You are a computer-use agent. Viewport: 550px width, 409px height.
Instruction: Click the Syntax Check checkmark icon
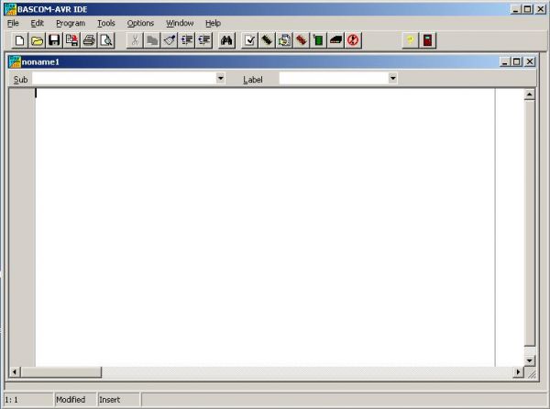click(x=250, y=40)
